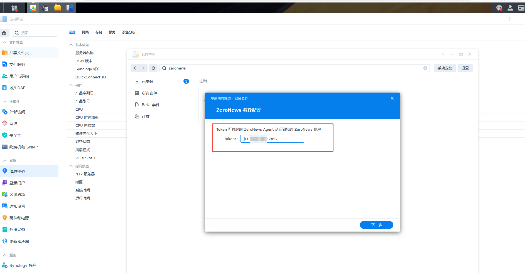Select 已安装 in Package Center sidebar
Image resolution: width=525 pixels, height=273 pixels.
point(148,81)
